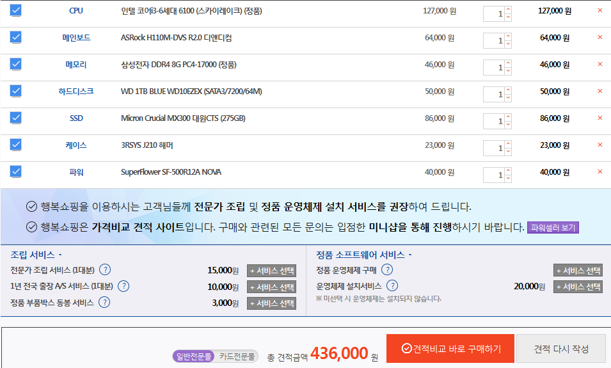The width and height of the screenshot is (611, 368).
Task: Click help icon next to 1년 전국 출장 A/S 서비스
Action: (124, 286)
